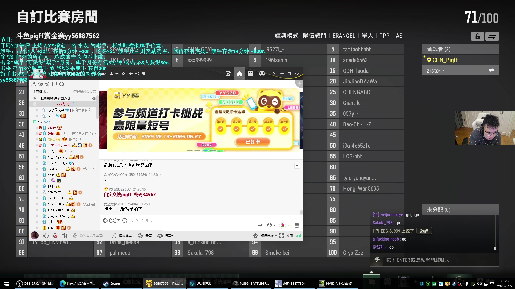This screenshot has width=515, height=289.
Task: Check the YY network signal bars
Action: click(299, 236)
